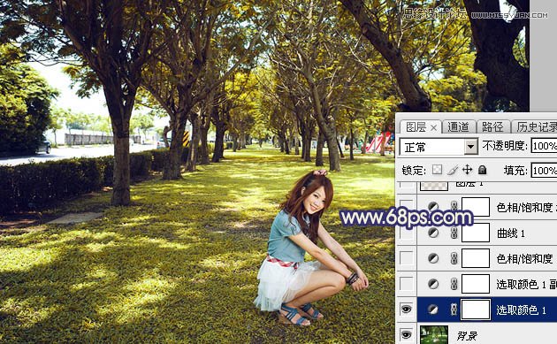Viewport: 557px width, 344px height.
Task: Click the 填充 label
Action: 515,171
